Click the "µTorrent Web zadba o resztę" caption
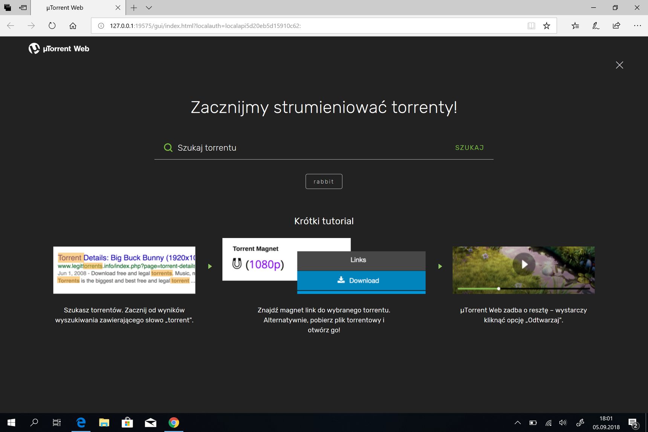The height and width of the screenshot is (432, 648). pyautogui.click(x=524, y=315)
